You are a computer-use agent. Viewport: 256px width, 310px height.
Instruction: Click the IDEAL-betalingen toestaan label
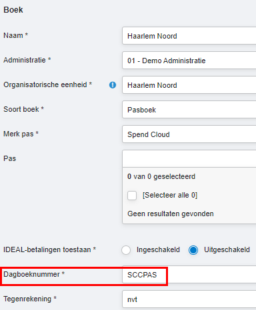coord(49,249)
